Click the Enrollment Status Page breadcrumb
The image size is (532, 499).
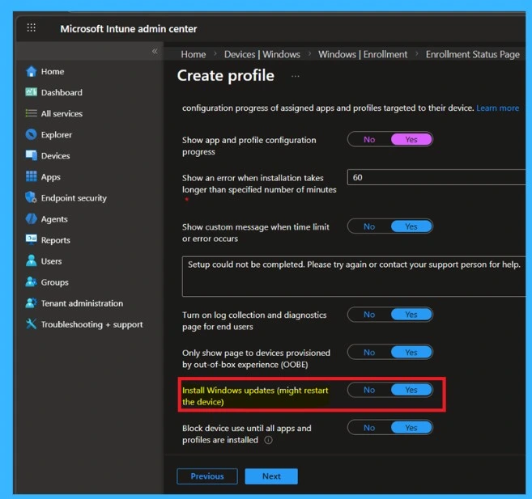coord(473,54)
